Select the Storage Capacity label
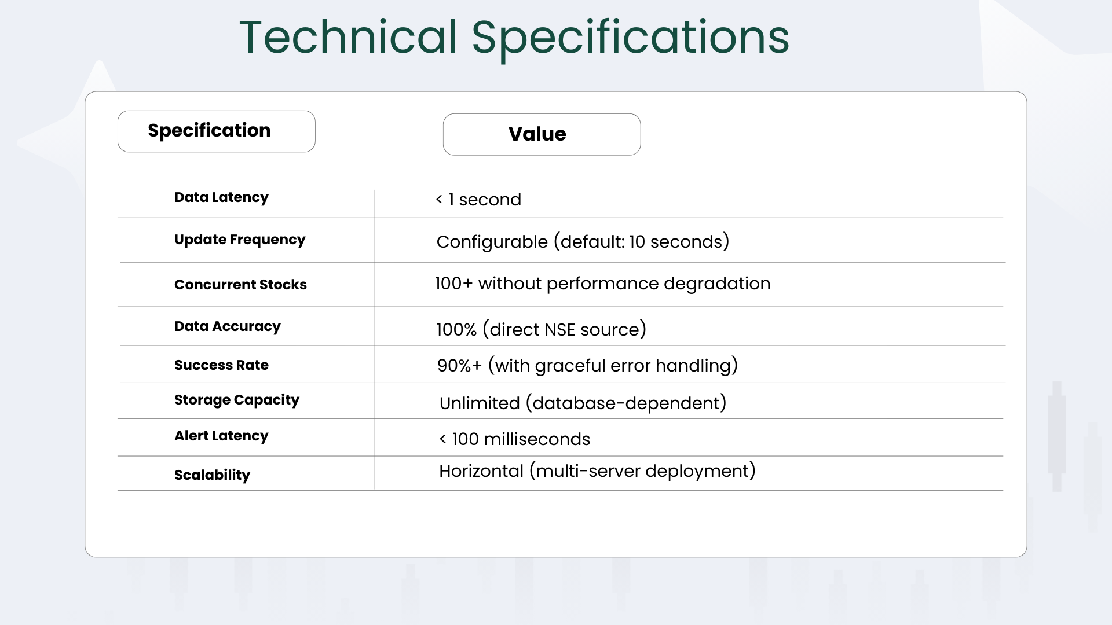This screenshot has width=1112, height=625. [x=236, y=400]
